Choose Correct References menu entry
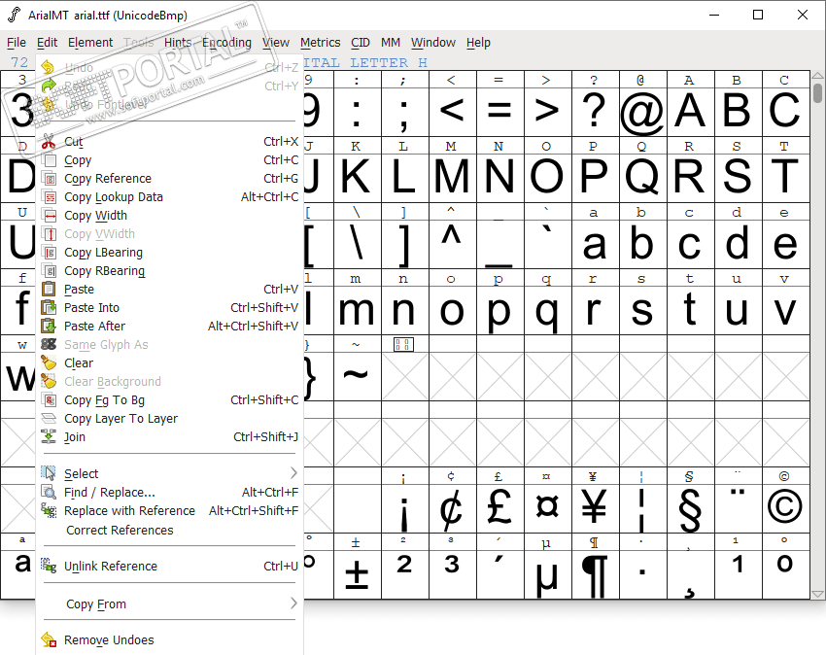Image resolution: width=826 pixels, height=655 pixels. [170, 530]
